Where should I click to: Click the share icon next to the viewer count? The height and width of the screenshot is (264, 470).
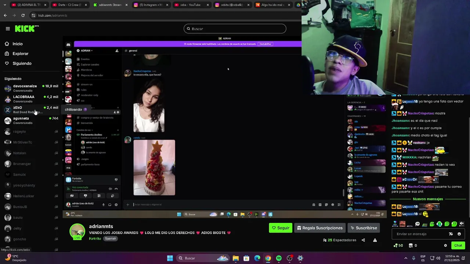(363, 240)
